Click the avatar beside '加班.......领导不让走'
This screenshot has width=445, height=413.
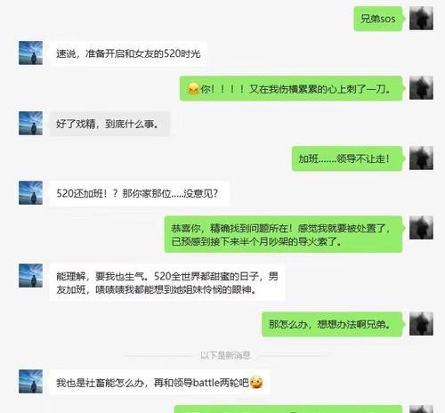[x=421, y=158]
